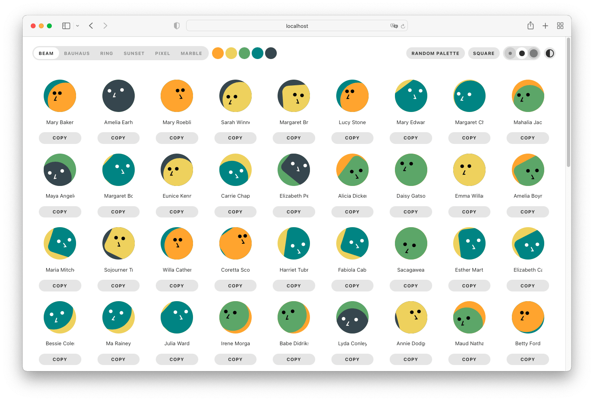Switch to the Marble variant tab
Image resolution: width=594 pixels, height=401 pixels.
coord(191,53)
